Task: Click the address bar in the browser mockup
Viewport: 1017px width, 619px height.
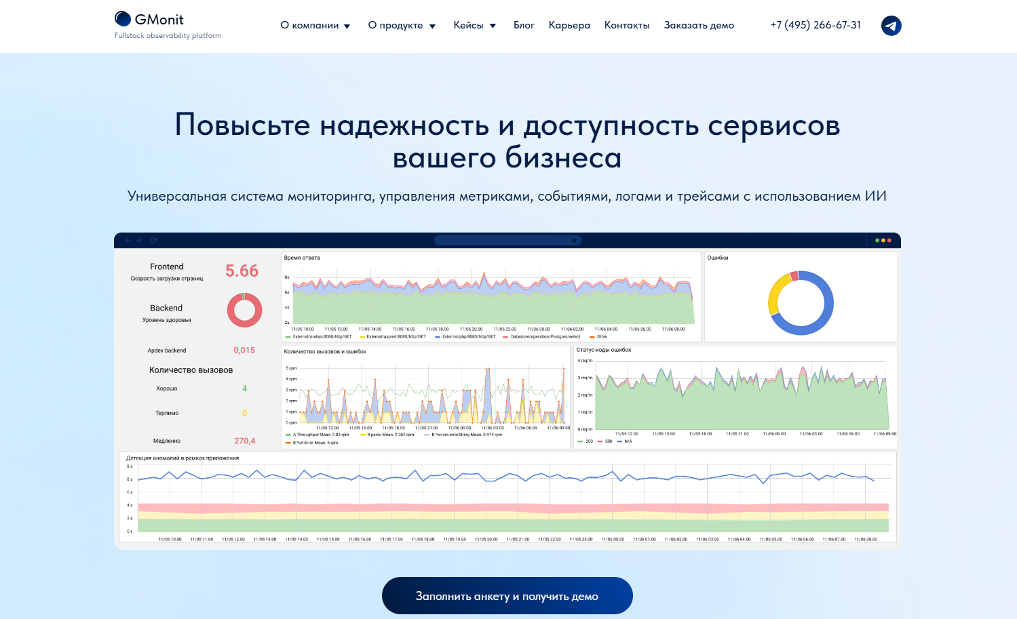Action: pyautogui.click(x=507, y=240)
